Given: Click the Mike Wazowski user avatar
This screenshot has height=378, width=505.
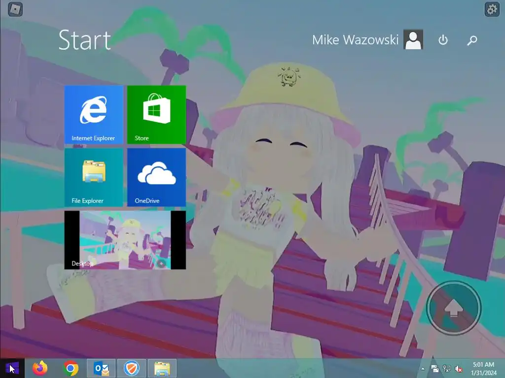Looking at the screenshot, I should coord(413,39).
